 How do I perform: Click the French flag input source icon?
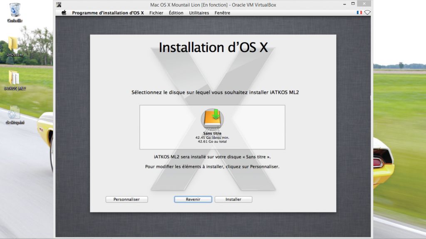pos(359,13)
